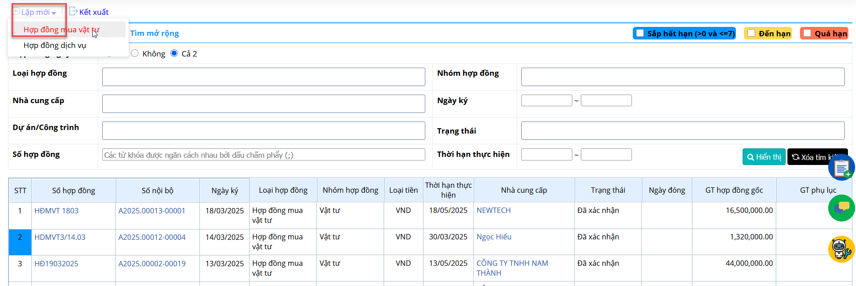
Task: Click the date 18/03/2025
Action: point(225,211)
